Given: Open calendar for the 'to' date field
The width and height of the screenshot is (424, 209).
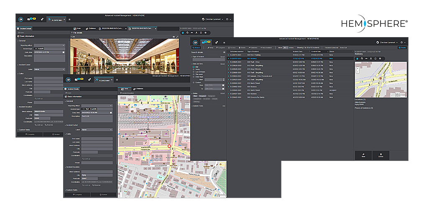Looking at the screenshot, I should tap(223, 89).
